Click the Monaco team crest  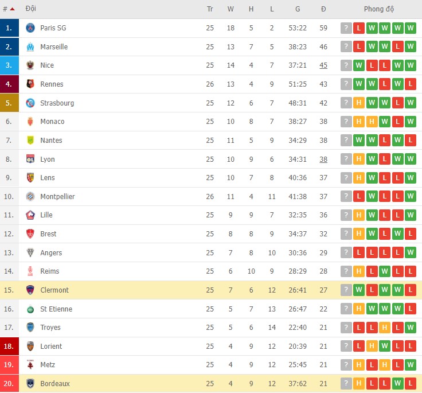[30, 122]
